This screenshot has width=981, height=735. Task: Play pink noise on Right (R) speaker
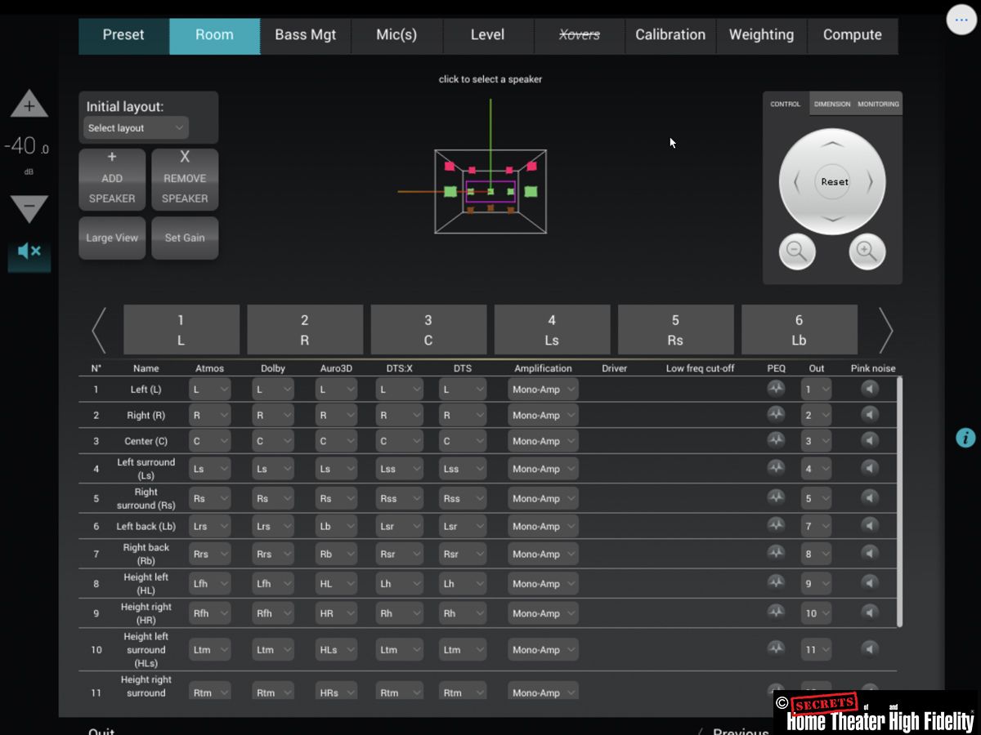[x=870, y=415]
